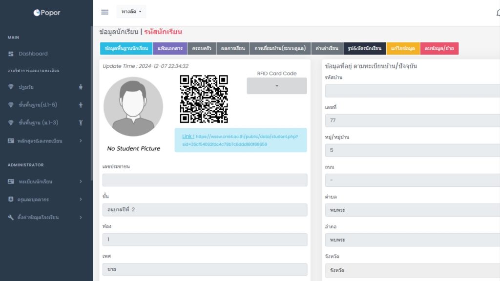Expand the หลักสูตร&ลงทะเบียน sidebar menu

coord(45,141)
